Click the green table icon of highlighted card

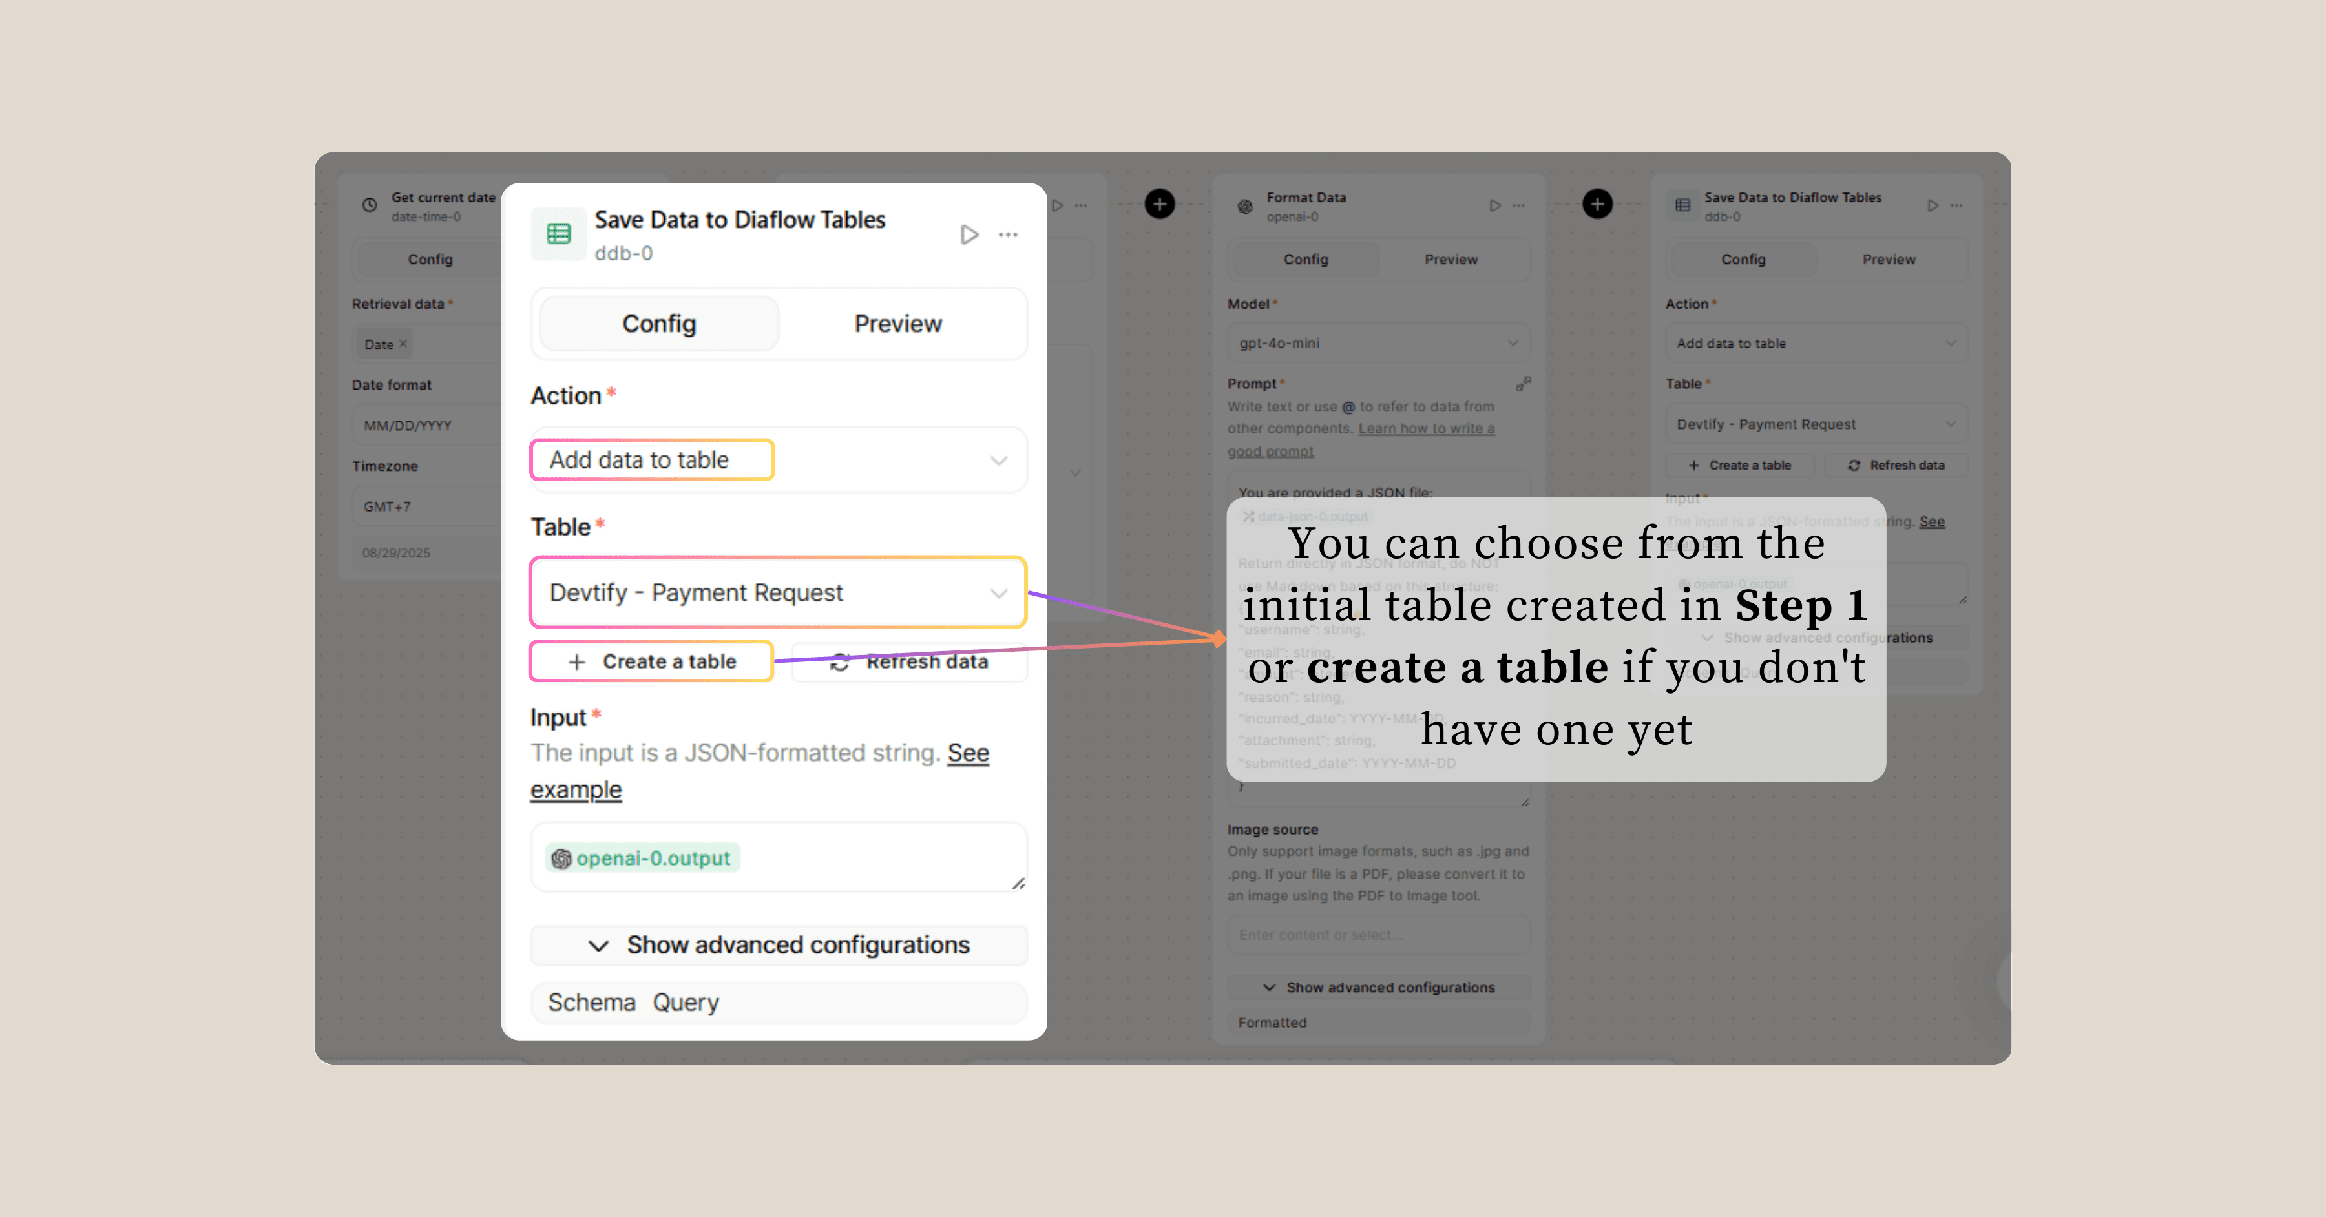(558, 234)
